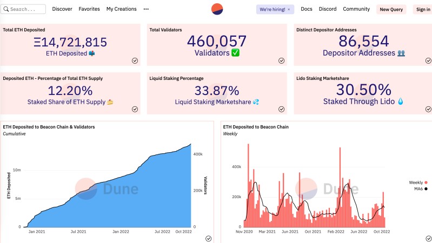Click checkmark icon on Liquid Staking Percentage card
Viewport: 432px width, 243px height.
click(x=281, y=109)
